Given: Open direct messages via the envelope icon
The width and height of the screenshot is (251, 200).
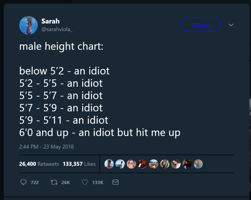Looking at the screenshot, I should 115,182.
